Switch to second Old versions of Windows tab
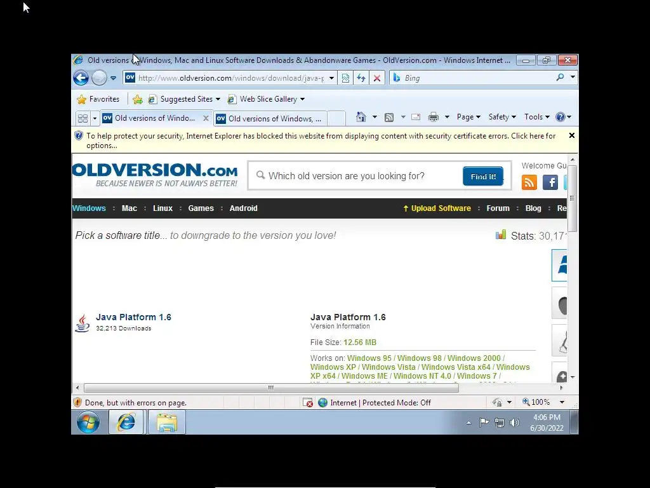Screen dimensions: 650x488 (x=270, y=119)
